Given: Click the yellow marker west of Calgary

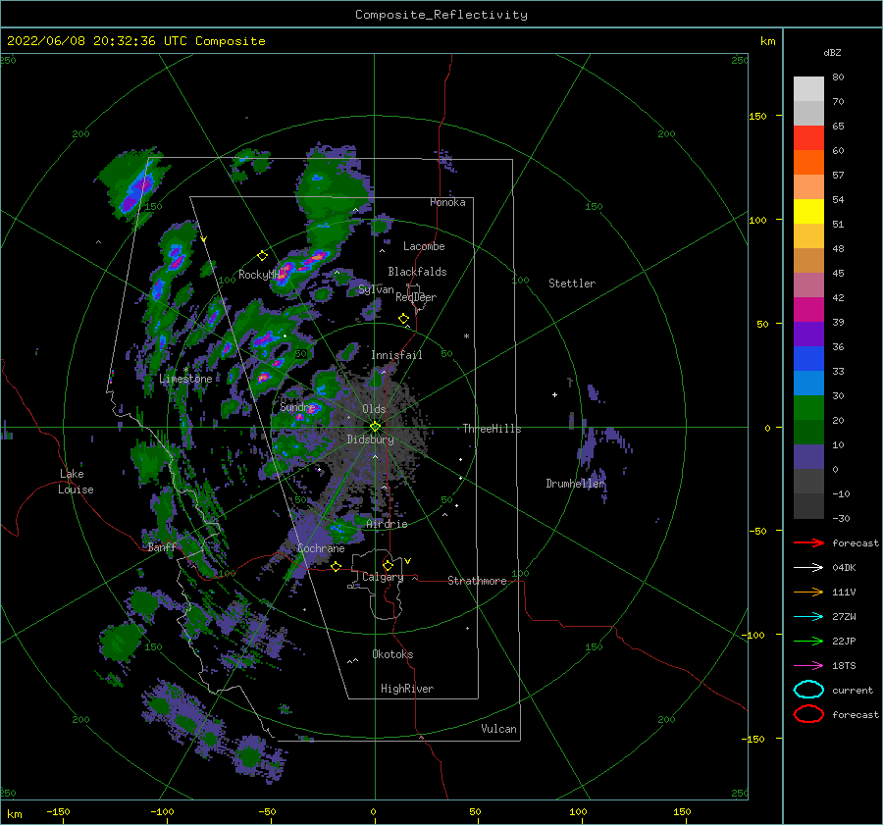Looking at the screenshot, I should (x=337, y=566).
